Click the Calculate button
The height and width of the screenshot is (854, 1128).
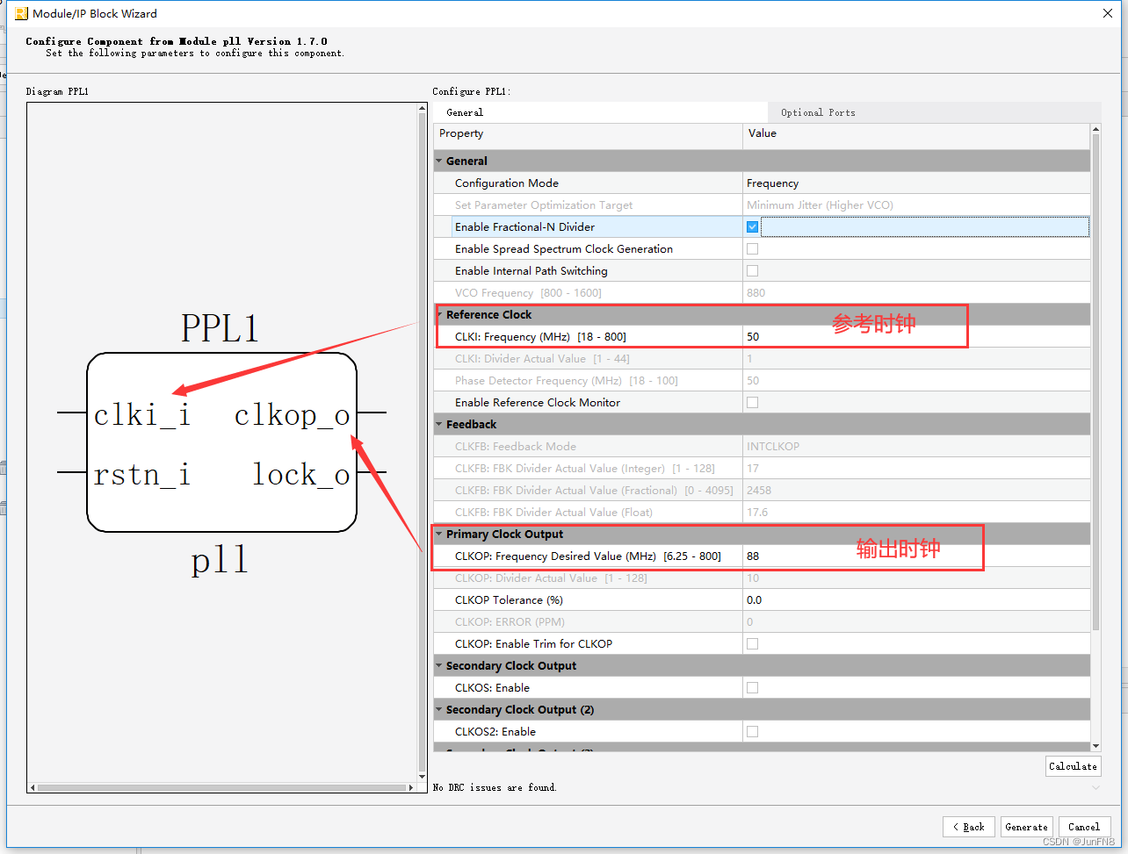pos(1073,766)
